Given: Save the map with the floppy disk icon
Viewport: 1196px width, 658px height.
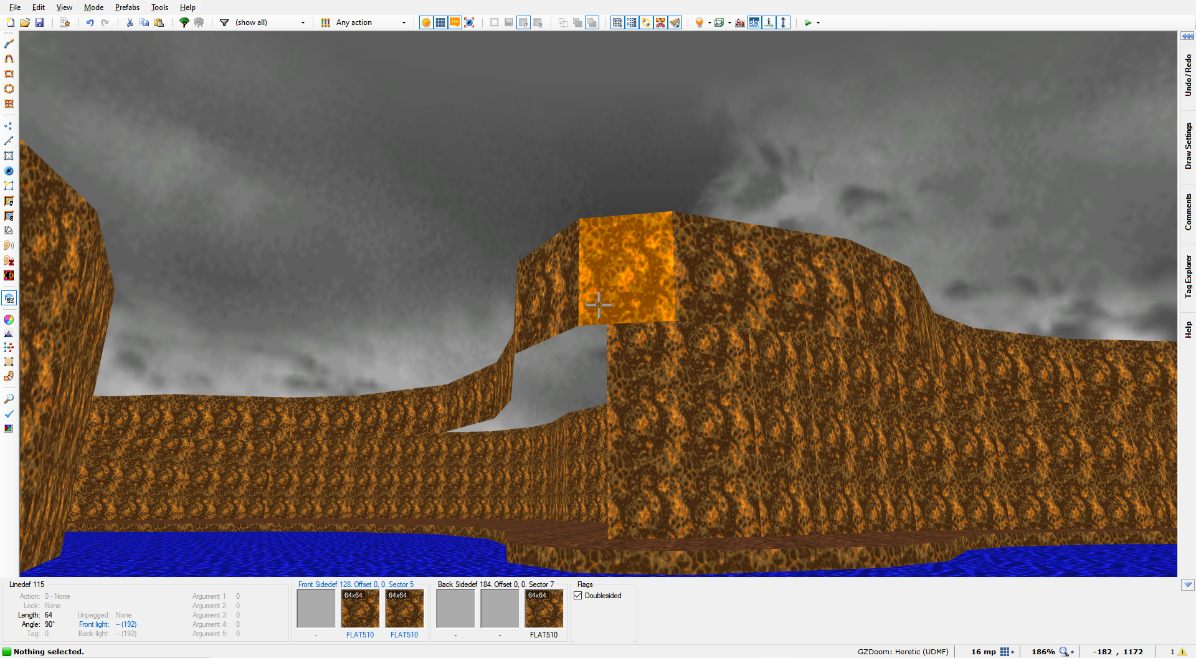Looking at the screenshot, I should 39,22.
